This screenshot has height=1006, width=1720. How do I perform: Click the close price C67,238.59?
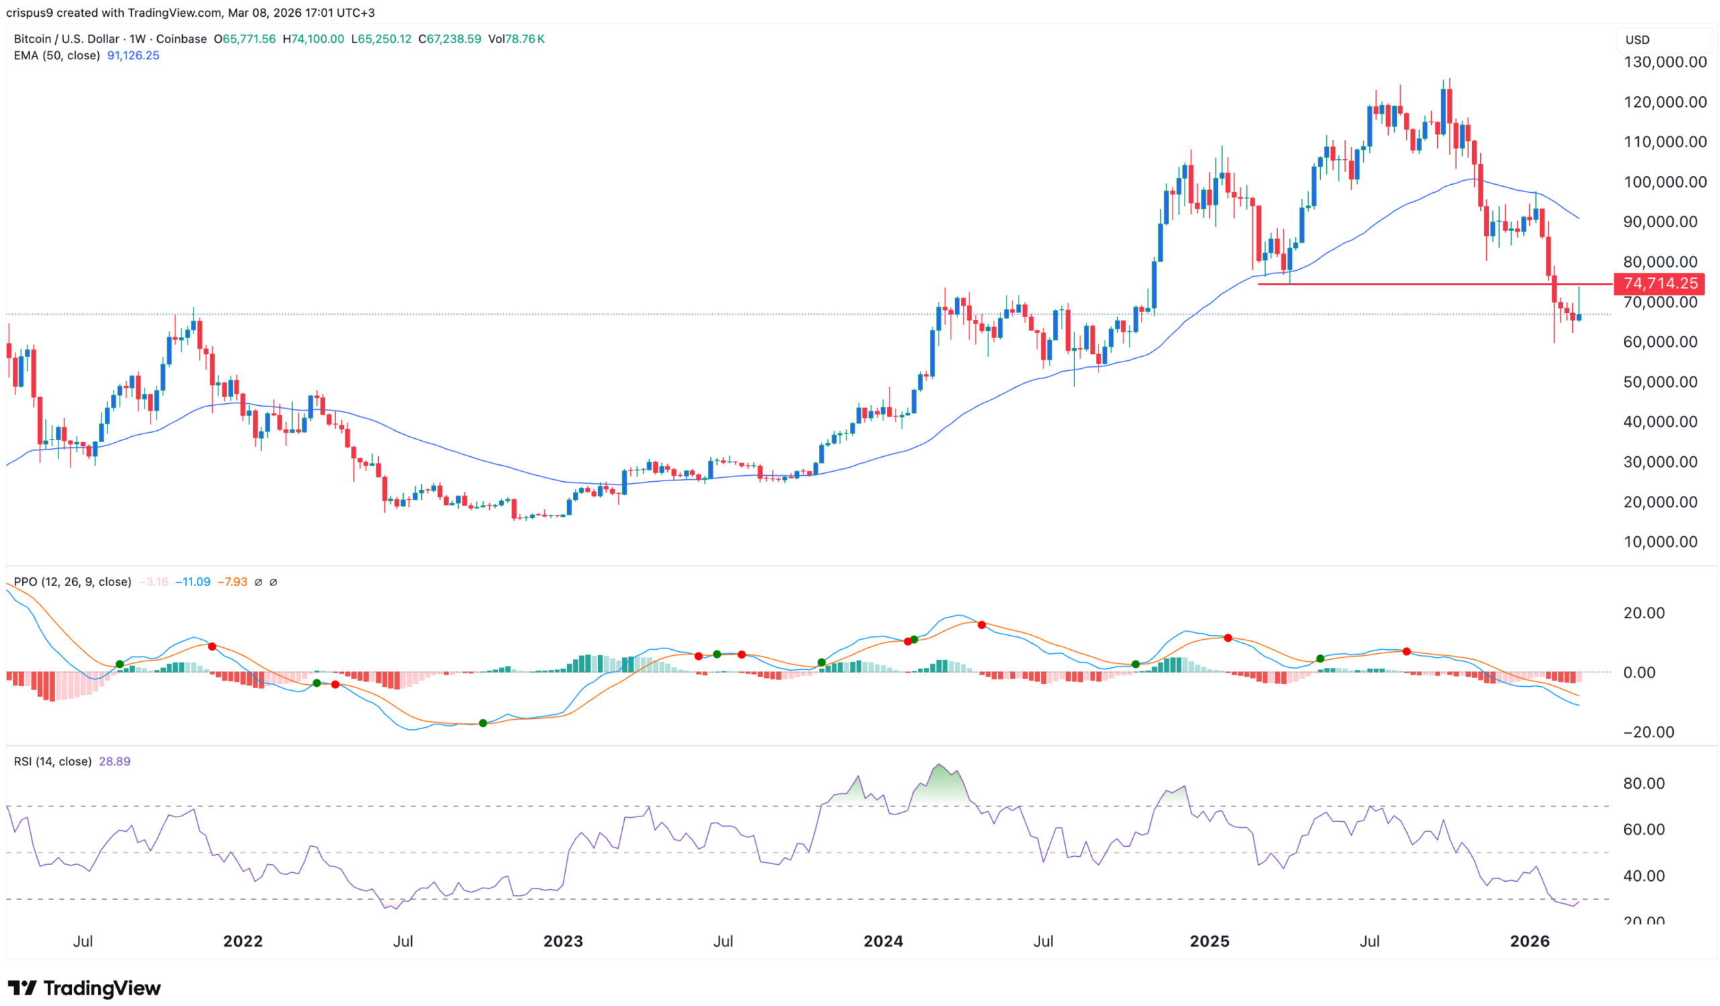(449, 39)
